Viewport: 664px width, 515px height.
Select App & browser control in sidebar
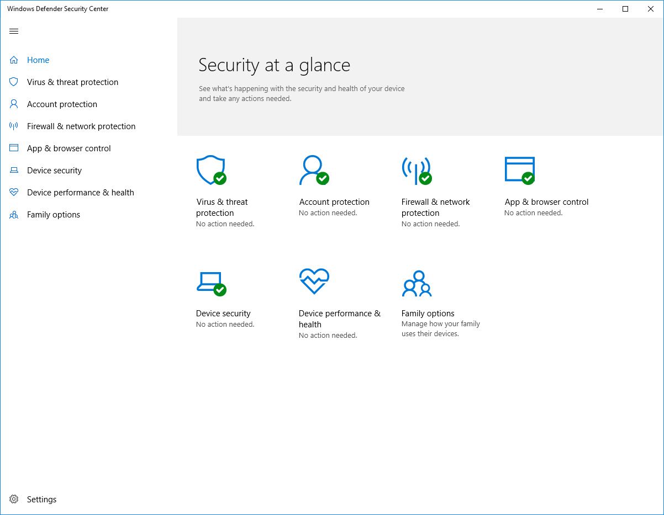[x=69, y=148]
